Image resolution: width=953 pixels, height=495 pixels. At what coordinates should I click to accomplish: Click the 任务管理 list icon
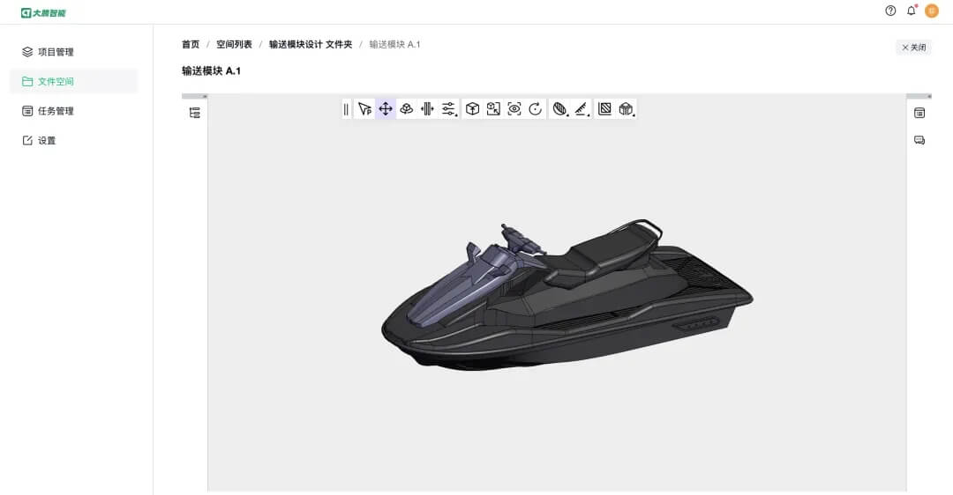coord(27,111)
